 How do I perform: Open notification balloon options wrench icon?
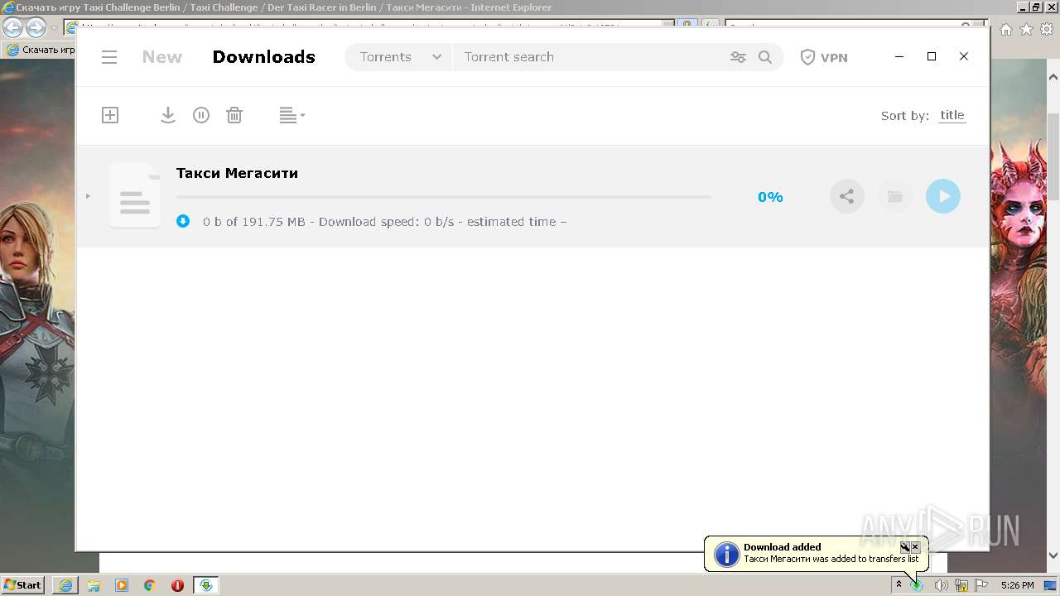click(905, 547)
